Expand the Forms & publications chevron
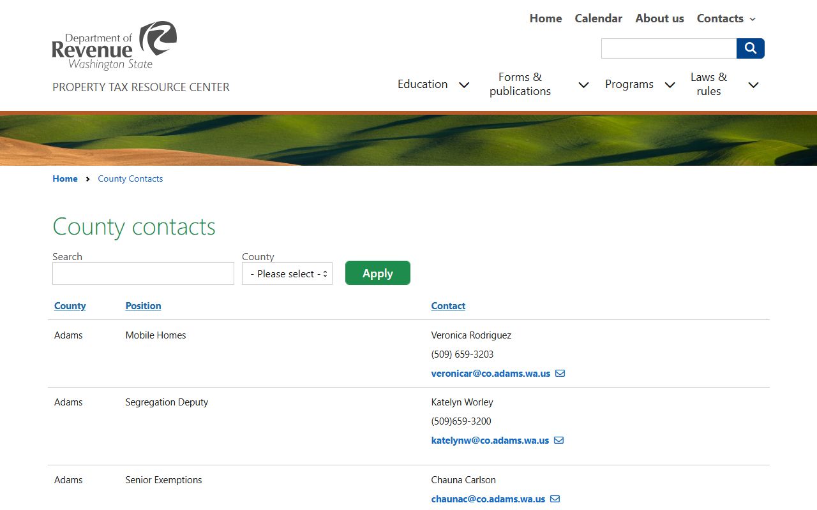The image size is (817, 510). 583,85
